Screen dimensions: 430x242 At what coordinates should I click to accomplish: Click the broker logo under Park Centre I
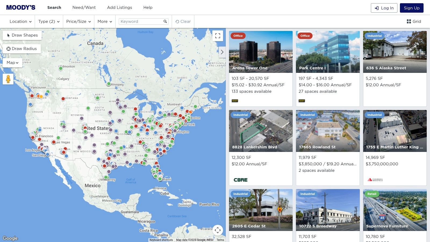pos(302,101)
